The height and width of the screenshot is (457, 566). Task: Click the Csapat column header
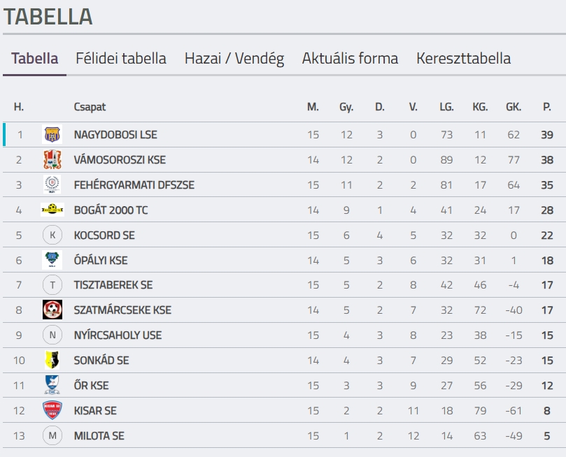point(90,107)
